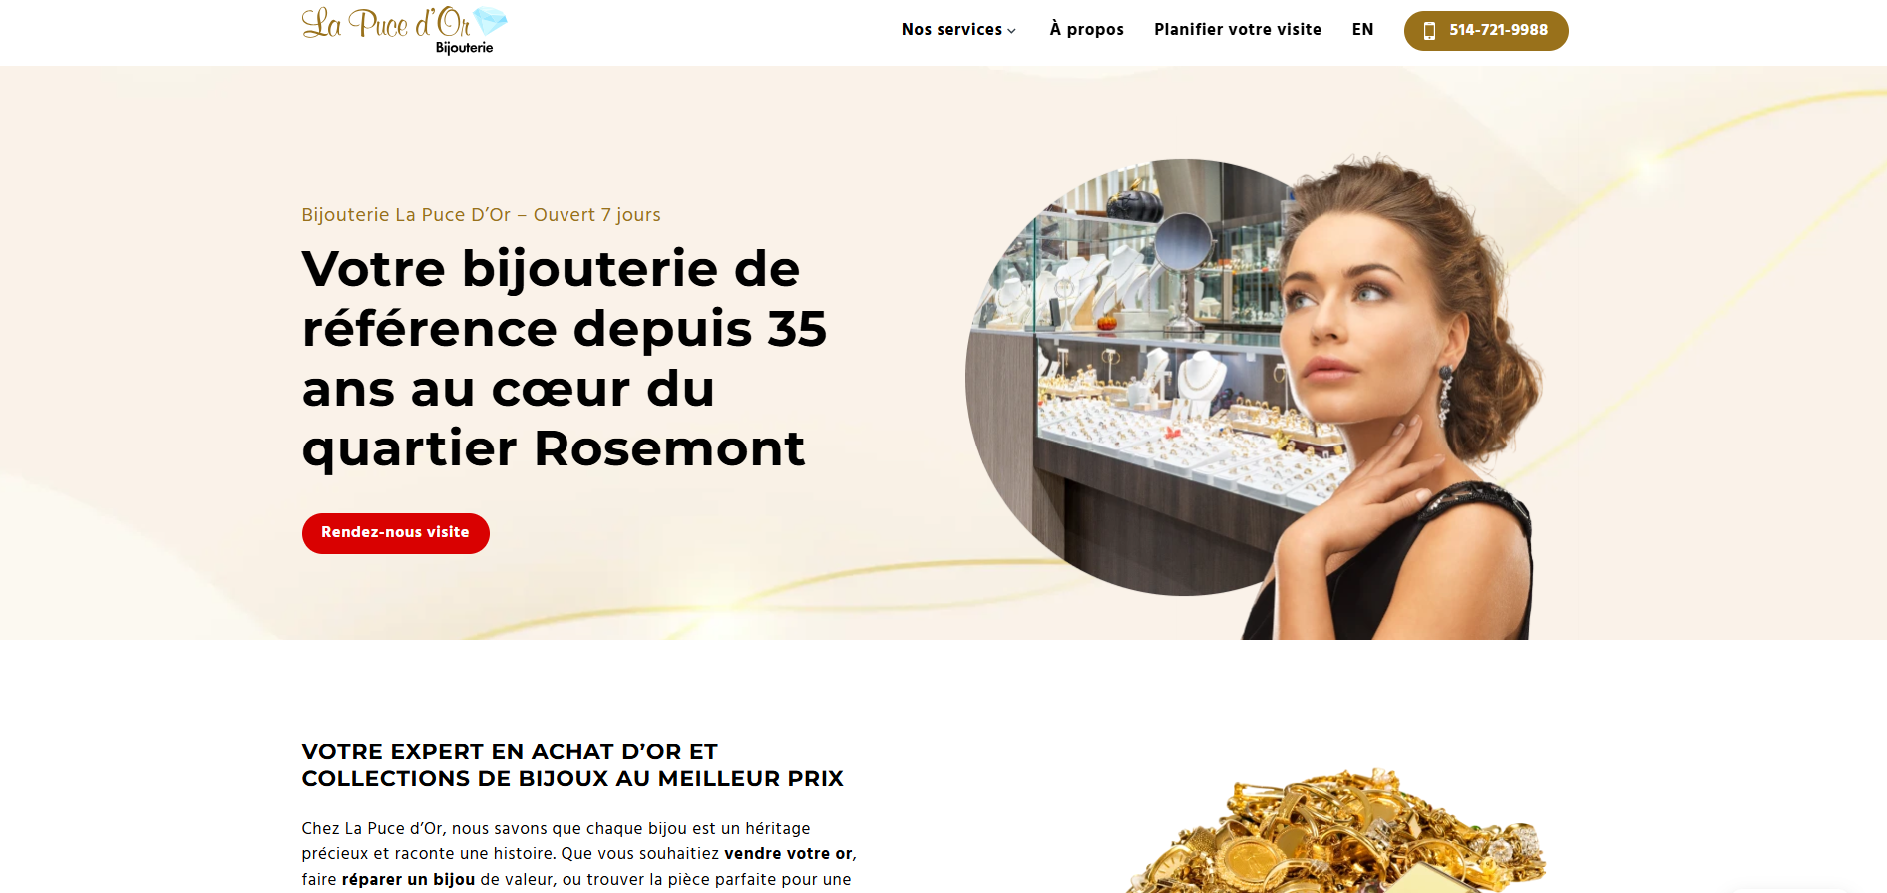Click the intro paragraph about Chez La Puce d'Or
The width and height of the screenshot is (1887, 893).
(579, 855)
